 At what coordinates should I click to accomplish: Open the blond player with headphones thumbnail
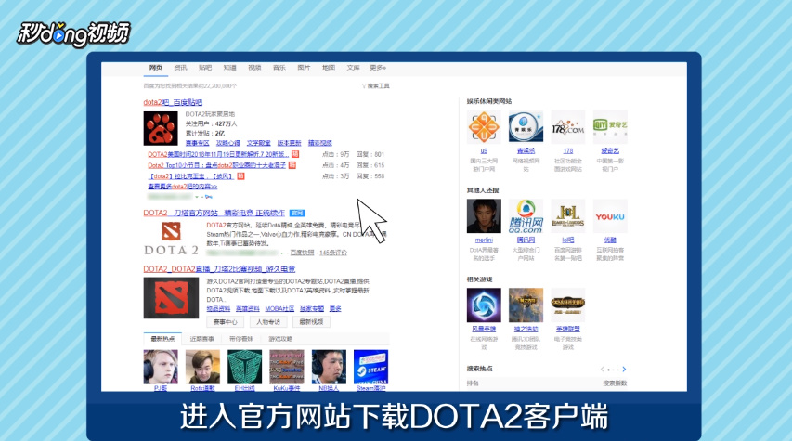click(x=161, y=367)
